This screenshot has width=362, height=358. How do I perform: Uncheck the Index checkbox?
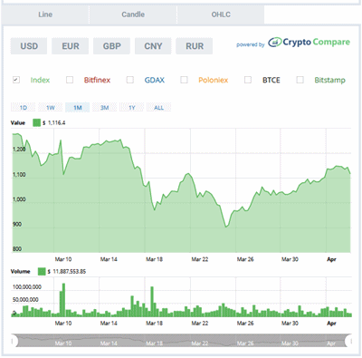click(x=16, y=80)
